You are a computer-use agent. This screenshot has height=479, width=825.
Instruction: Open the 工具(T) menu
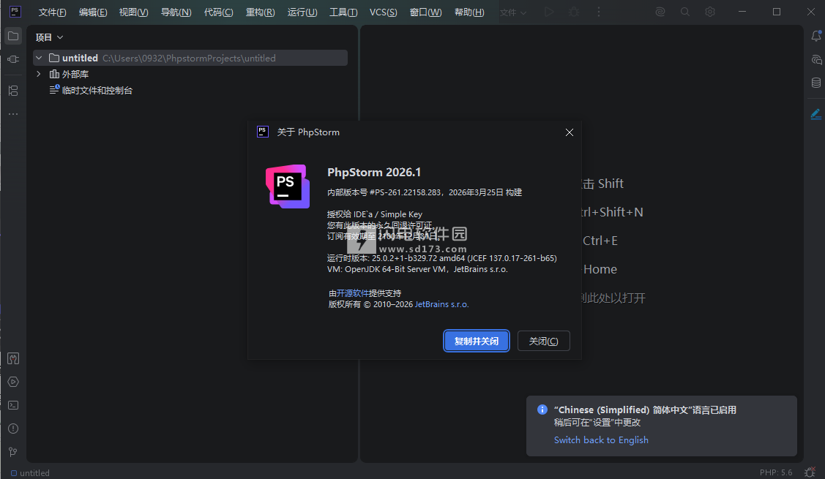pos(343,12)
